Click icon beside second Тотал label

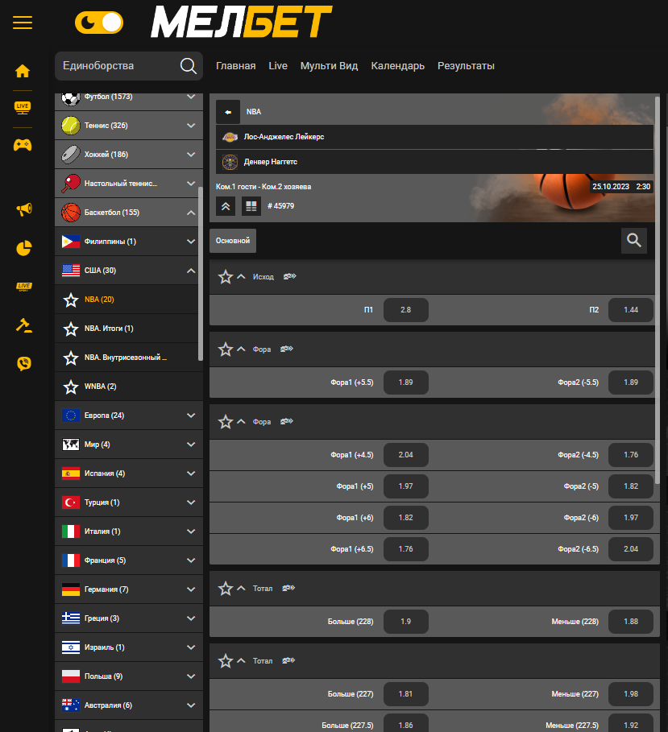(x=288, y=660)
